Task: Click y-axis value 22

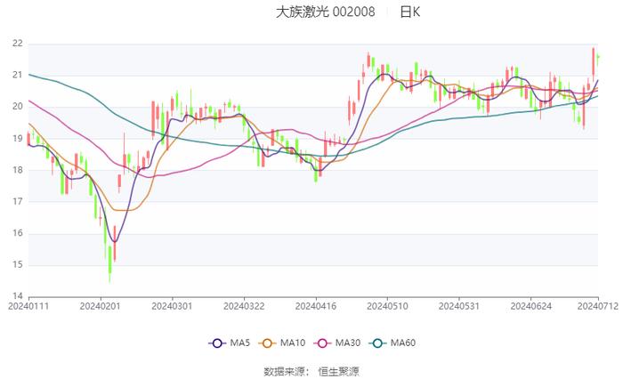Action: coord(18,44)
